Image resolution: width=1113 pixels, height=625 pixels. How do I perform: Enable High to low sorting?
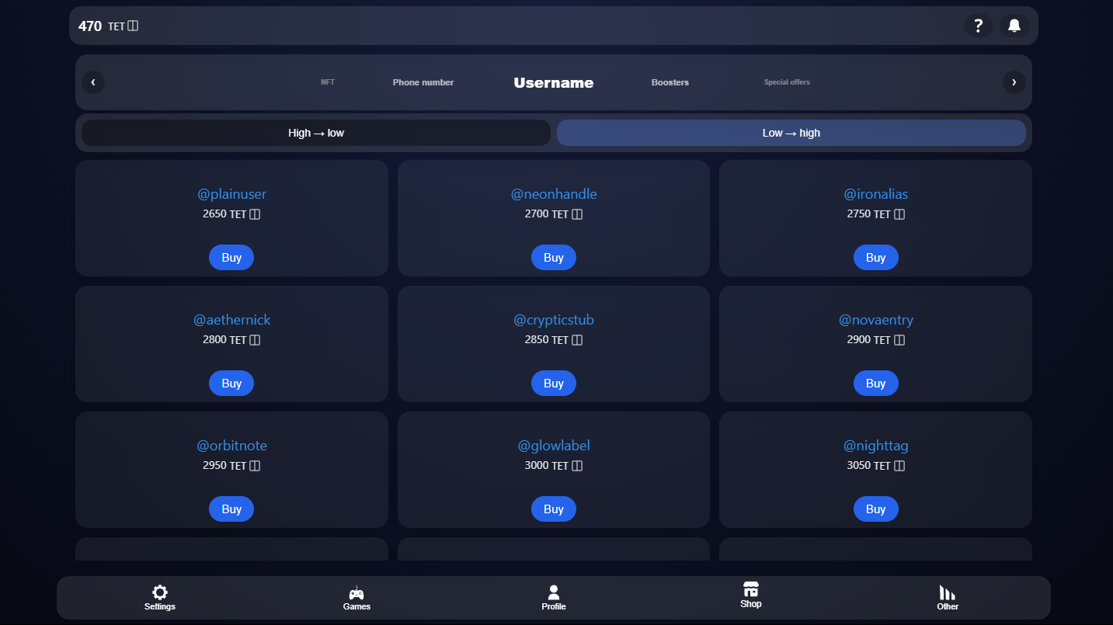pyautogui.click(x=315, y=133)
